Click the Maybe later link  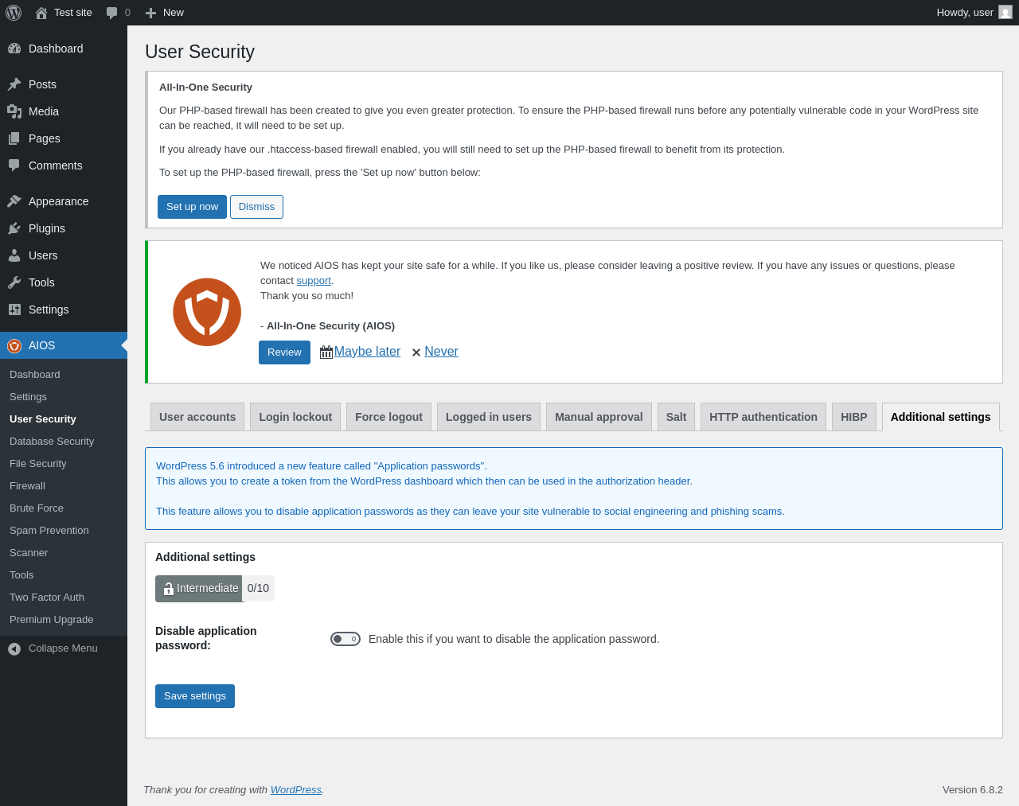click(367, 352)
